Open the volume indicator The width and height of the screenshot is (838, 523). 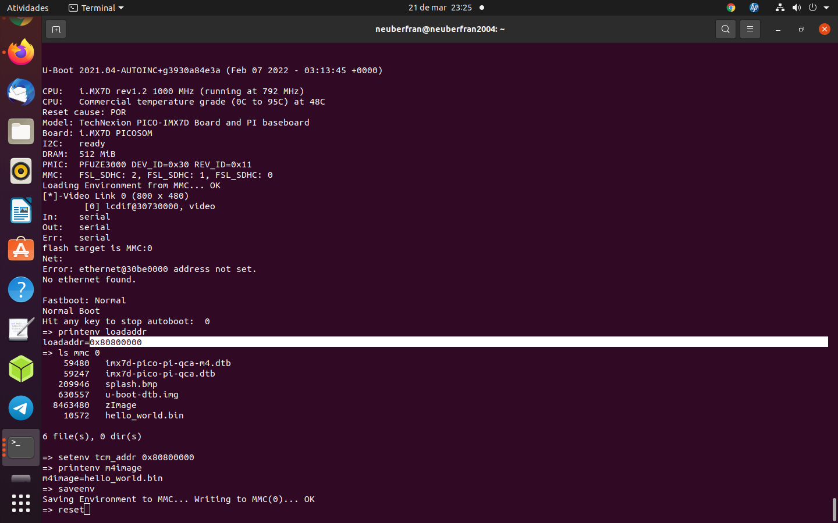tap(796, 8)
